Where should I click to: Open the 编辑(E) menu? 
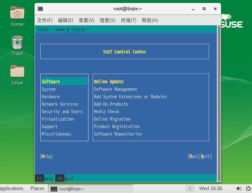[66, 20]
